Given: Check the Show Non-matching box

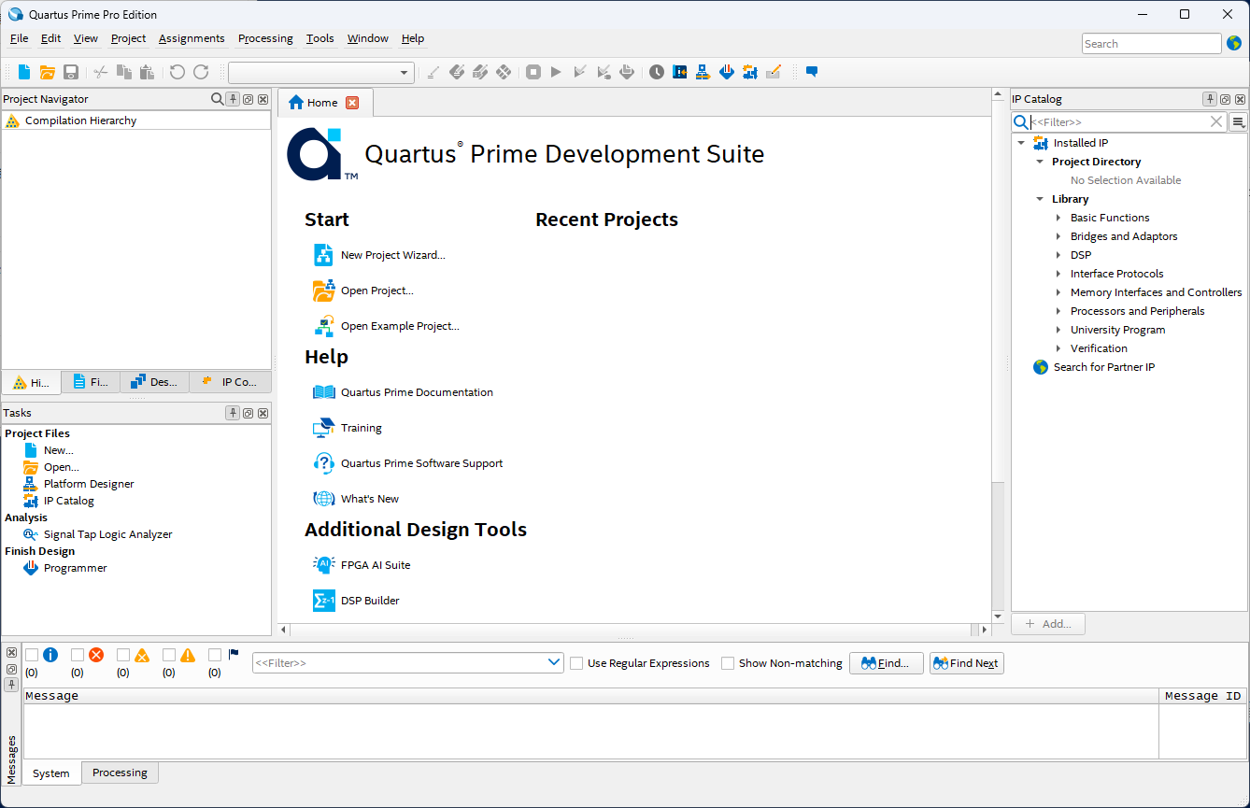Looking at the screenshot, I should pyautogui.click(x=728, y=663).
